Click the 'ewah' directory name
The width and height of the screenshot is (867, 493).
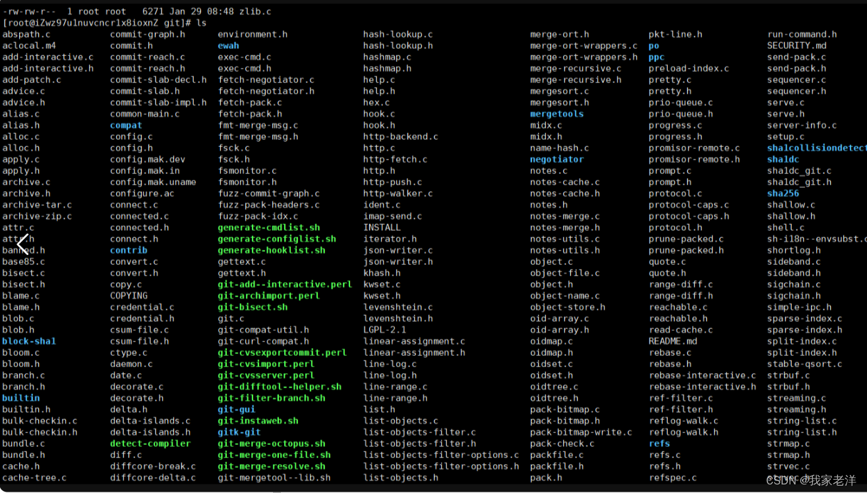point(228,45)
